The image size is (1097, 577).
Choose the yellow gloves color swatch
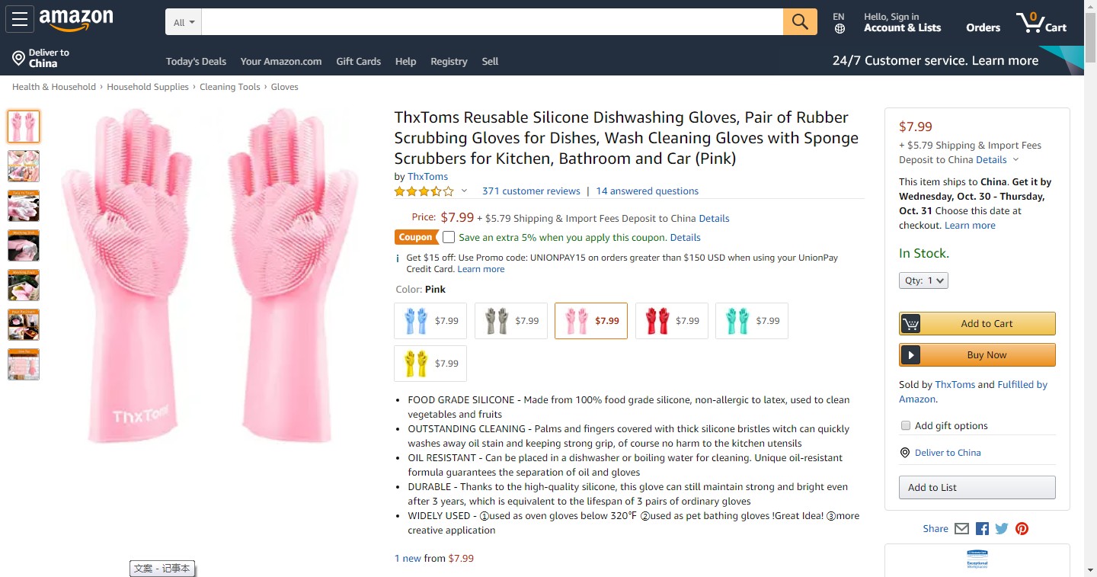pos(430,364)
